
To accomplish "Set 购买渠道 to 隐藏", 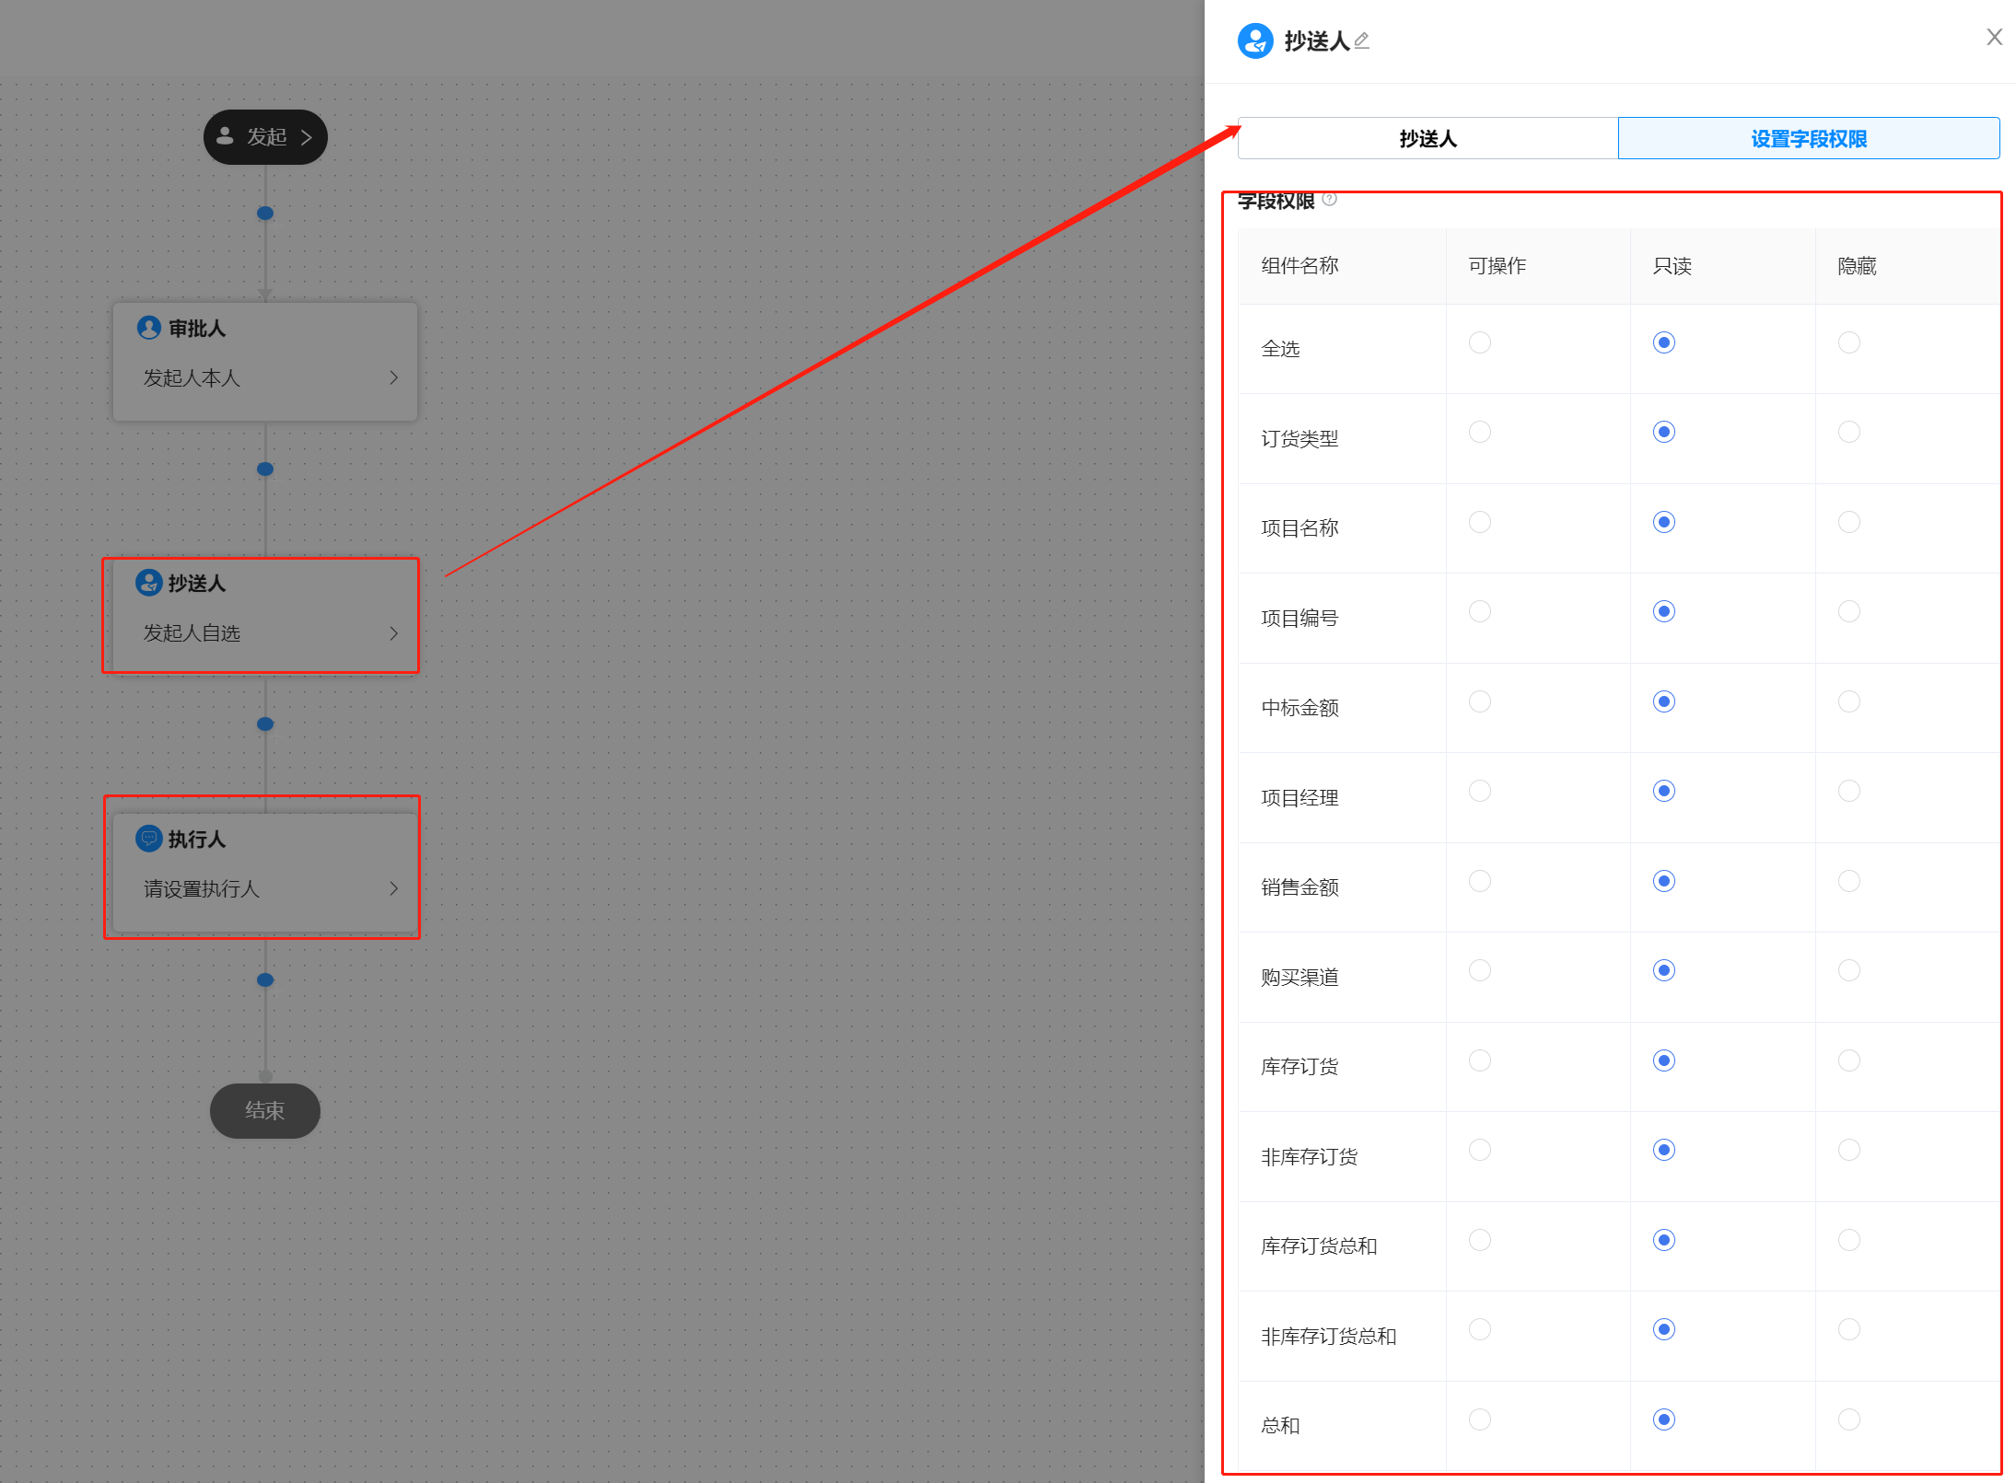I will tap(1849, 970).
